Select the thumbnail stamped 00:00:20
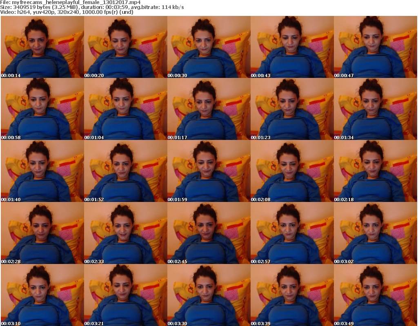The image size is (418, 326). point(126,47)
